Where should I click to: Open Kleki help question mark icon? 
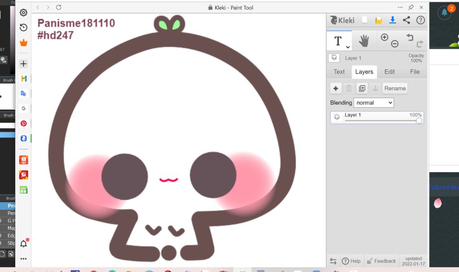[x=420, y=20]
